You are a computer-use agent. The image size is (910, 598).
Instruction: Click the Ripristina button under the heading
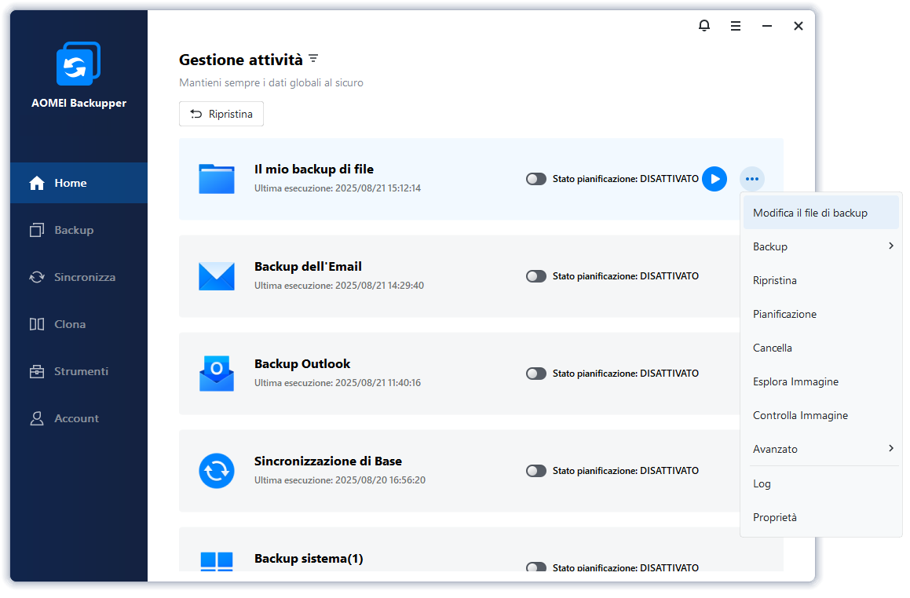[221, 114]
